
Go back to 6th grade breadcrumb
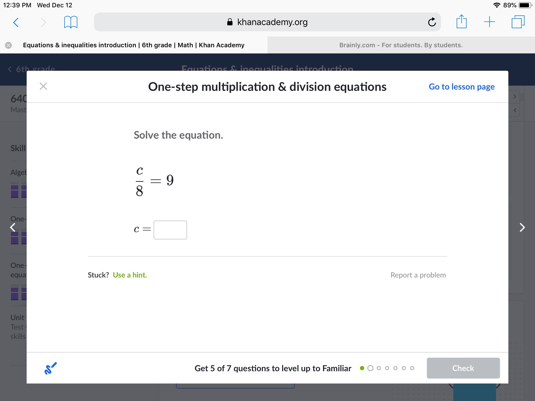32,69
